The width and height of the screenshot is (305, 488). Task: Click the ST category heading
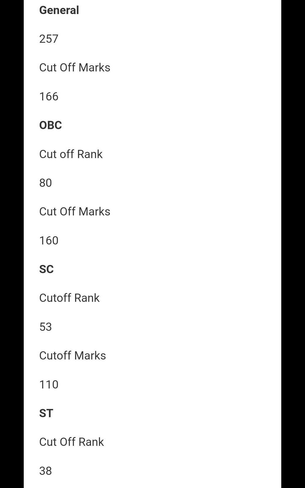point(46,413)
